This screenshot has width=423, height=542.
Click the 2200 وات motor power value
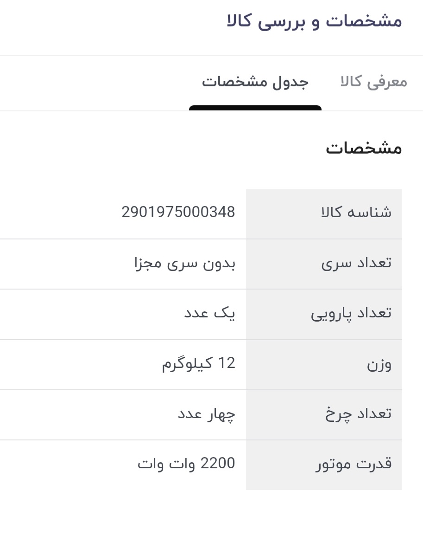click(x=186, y=464)
